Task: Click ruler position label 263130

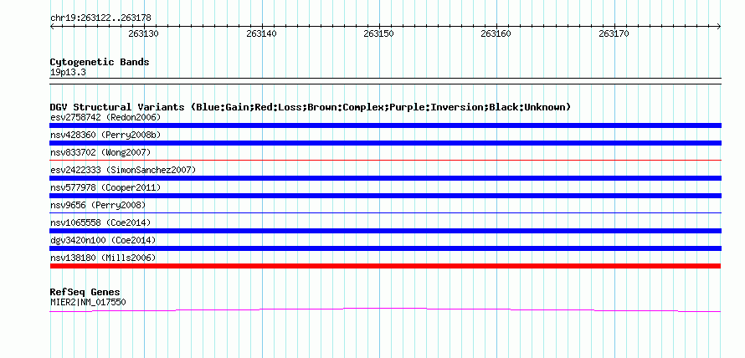Action: pos(143,33)
